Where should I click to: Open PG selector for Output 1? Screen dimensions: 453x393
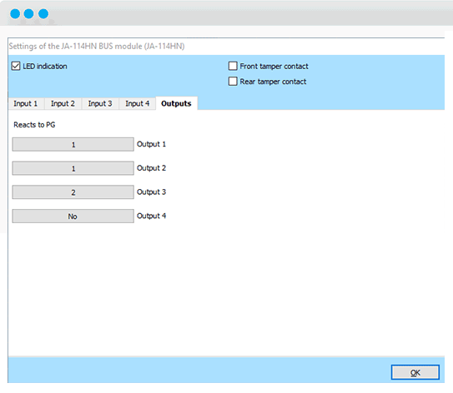(73, 144)
